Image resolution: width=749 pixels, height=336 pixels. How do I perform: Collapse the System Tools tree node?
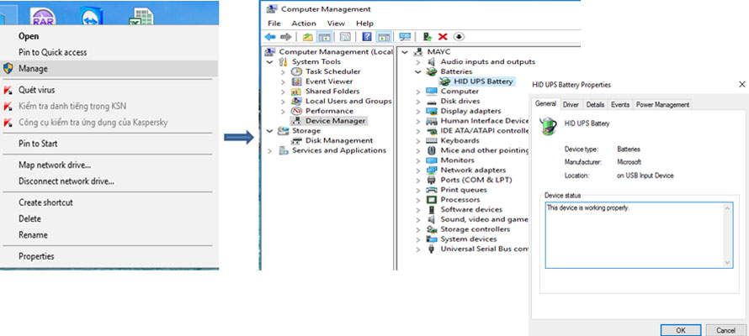click(x=270, y=62)
